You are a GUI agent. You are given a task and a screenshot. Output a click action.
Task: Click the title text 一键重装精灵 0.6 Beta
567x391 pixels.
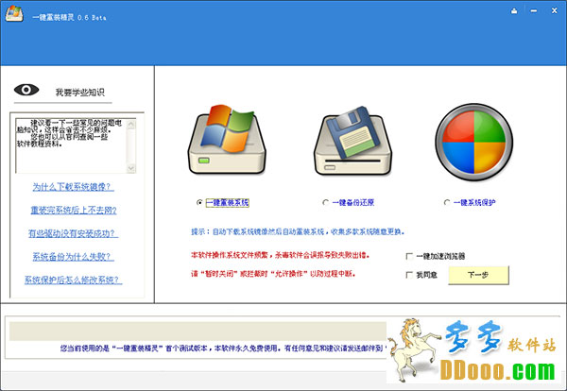pyautogui.click(x=69, y=17)
